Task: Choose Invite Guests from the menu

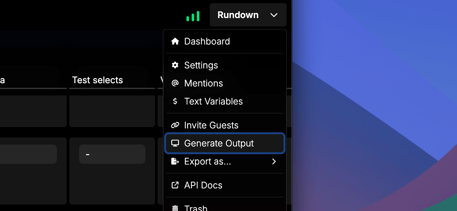Action: pyautogui.click(x=225, y=125)
